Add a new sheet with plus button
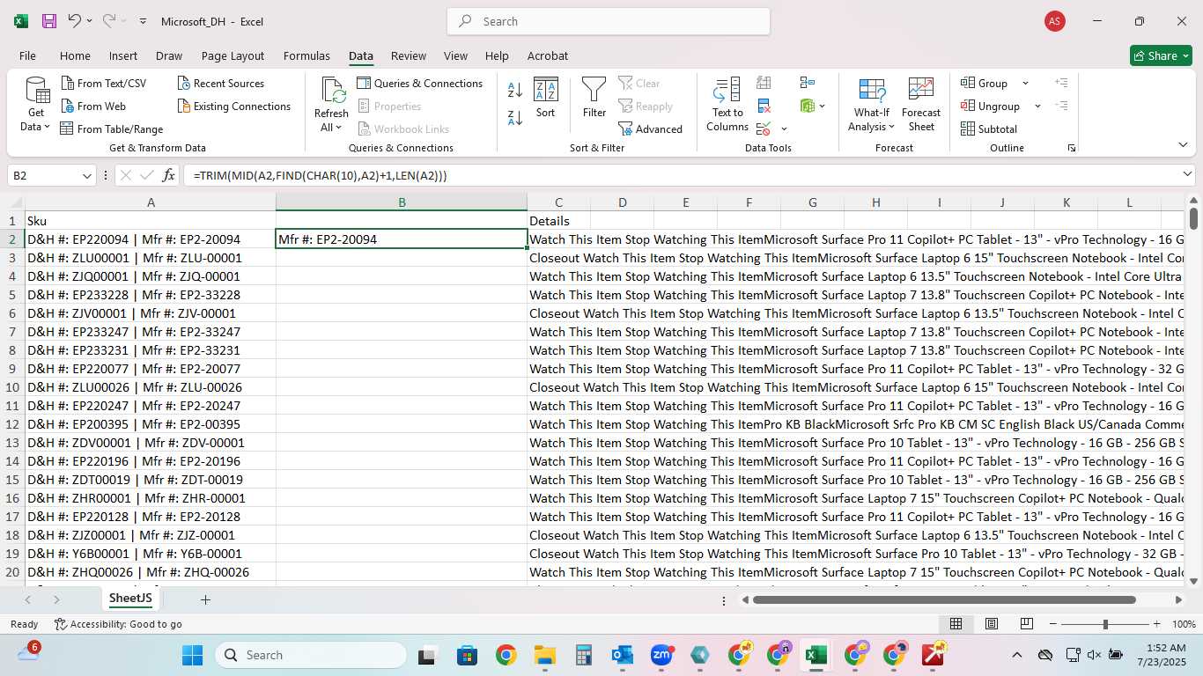Viewport: 1203px width, 676px height. pyautogui.click(x=205, y=599)
